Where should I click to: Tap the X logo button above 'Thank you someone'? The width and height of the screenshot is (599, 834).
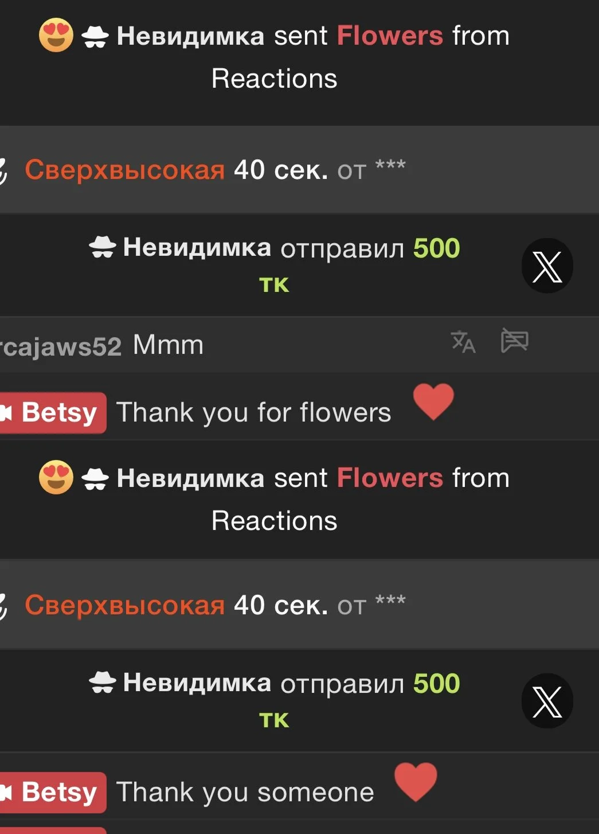(547, 701)
